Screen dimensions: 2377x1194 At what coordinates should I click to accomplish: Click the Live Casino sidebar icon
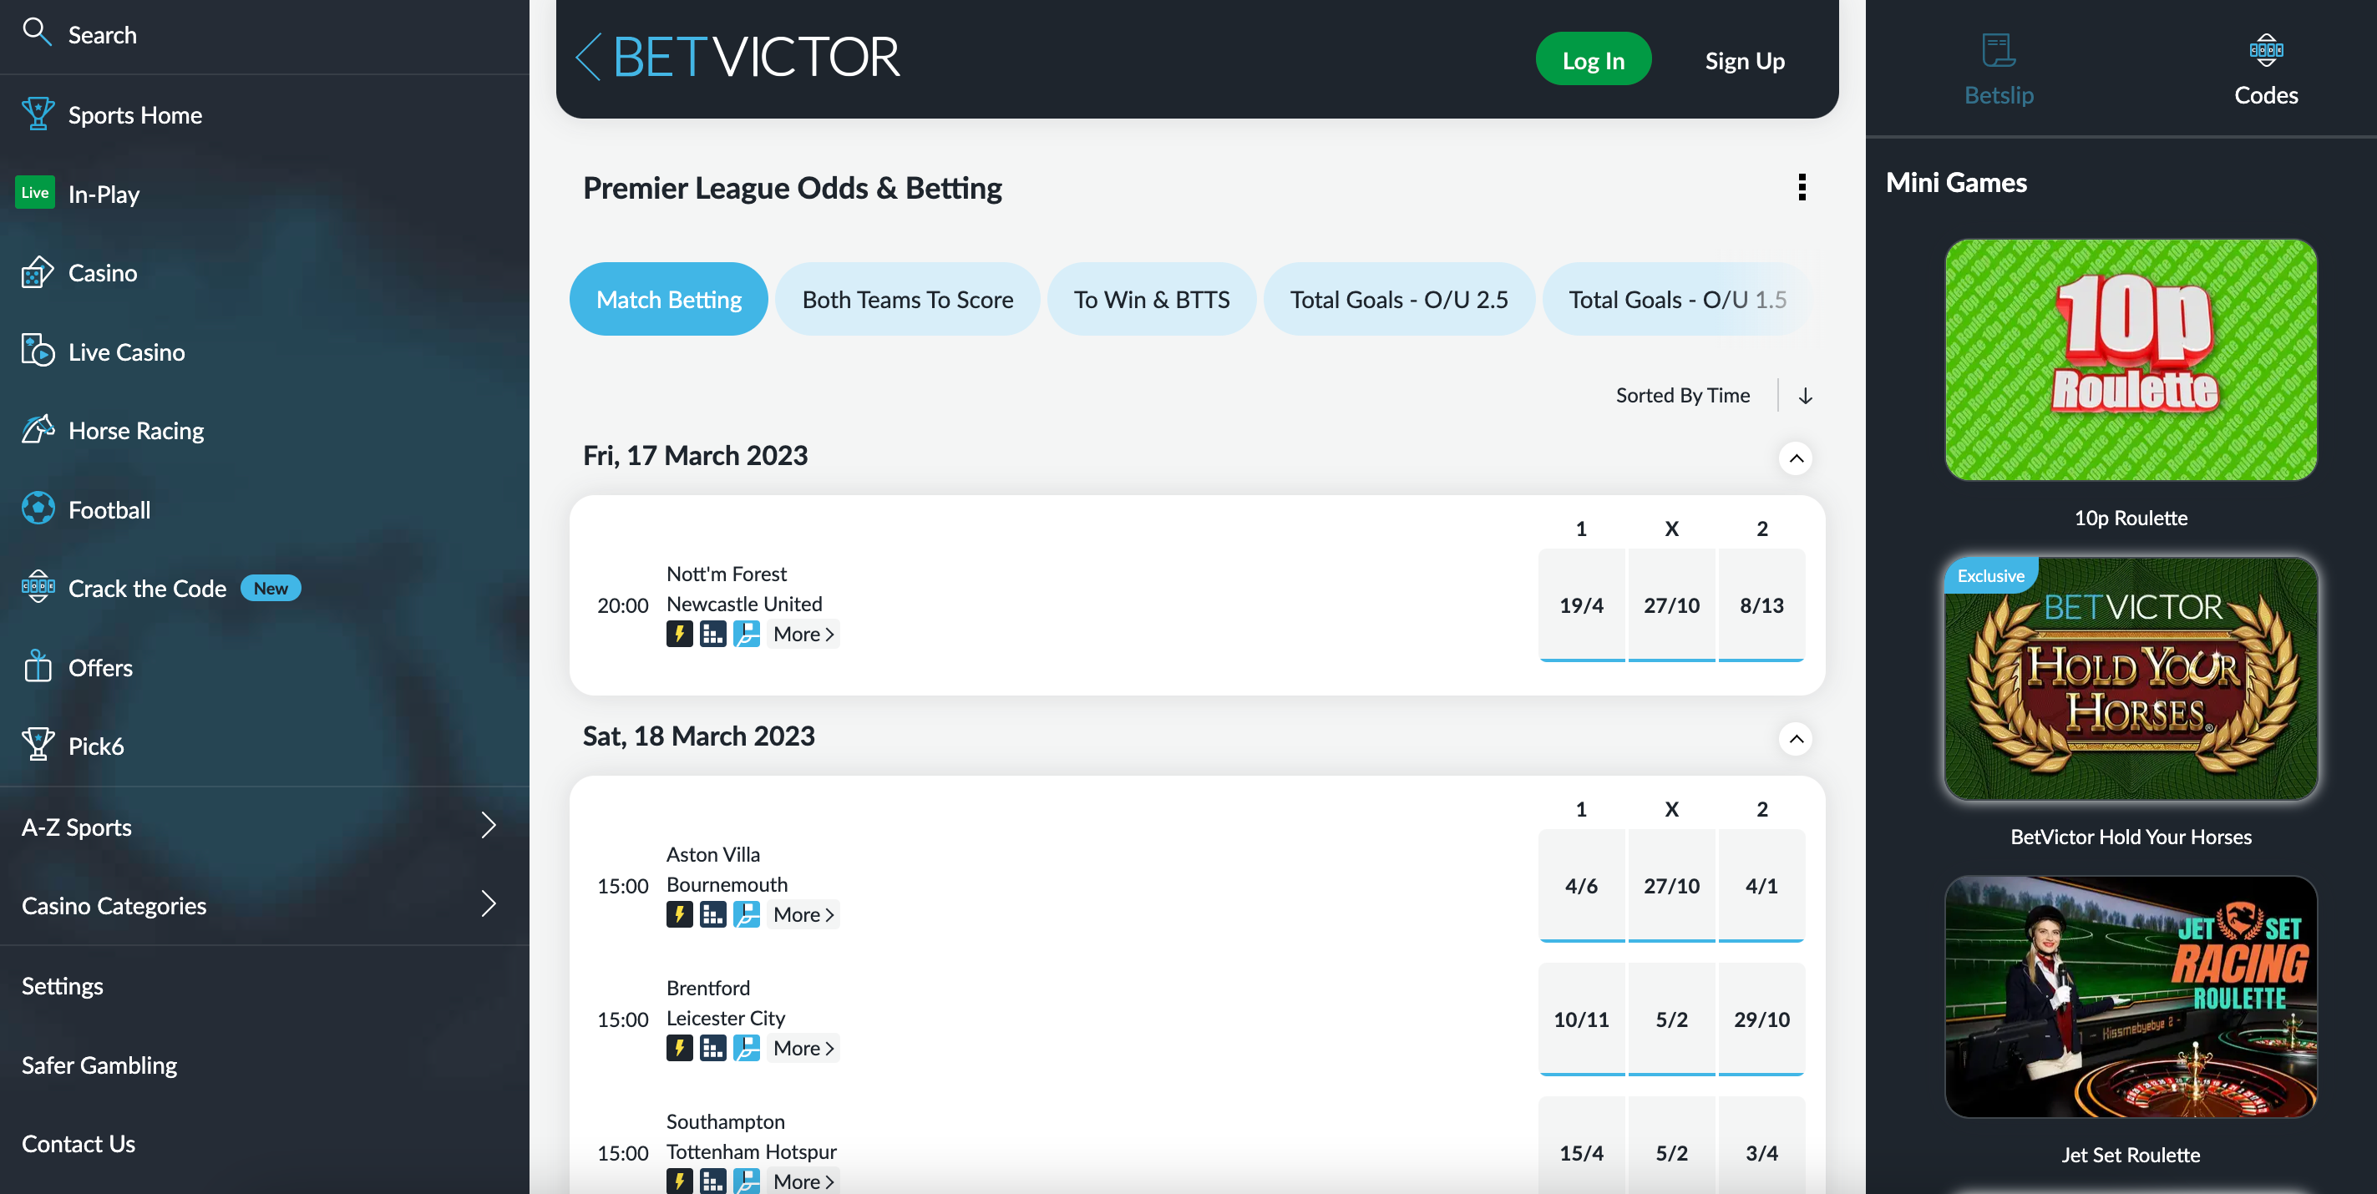(38, 352)
